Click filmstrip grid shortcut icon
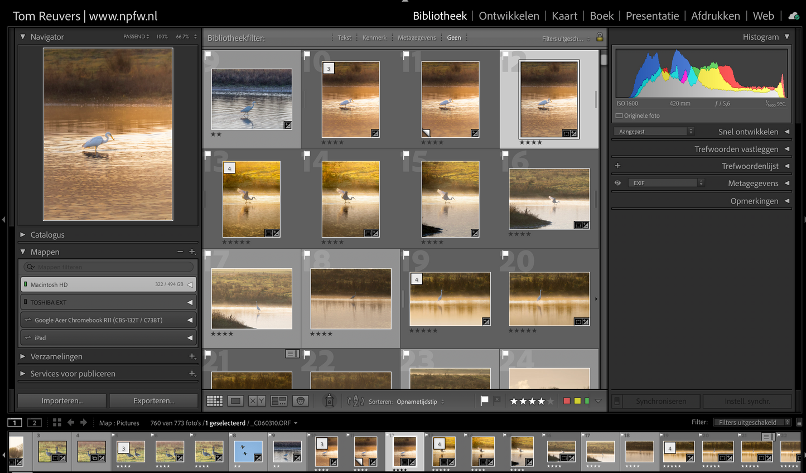The height and width of the screenshot is (473, 806). pos(57,423)
